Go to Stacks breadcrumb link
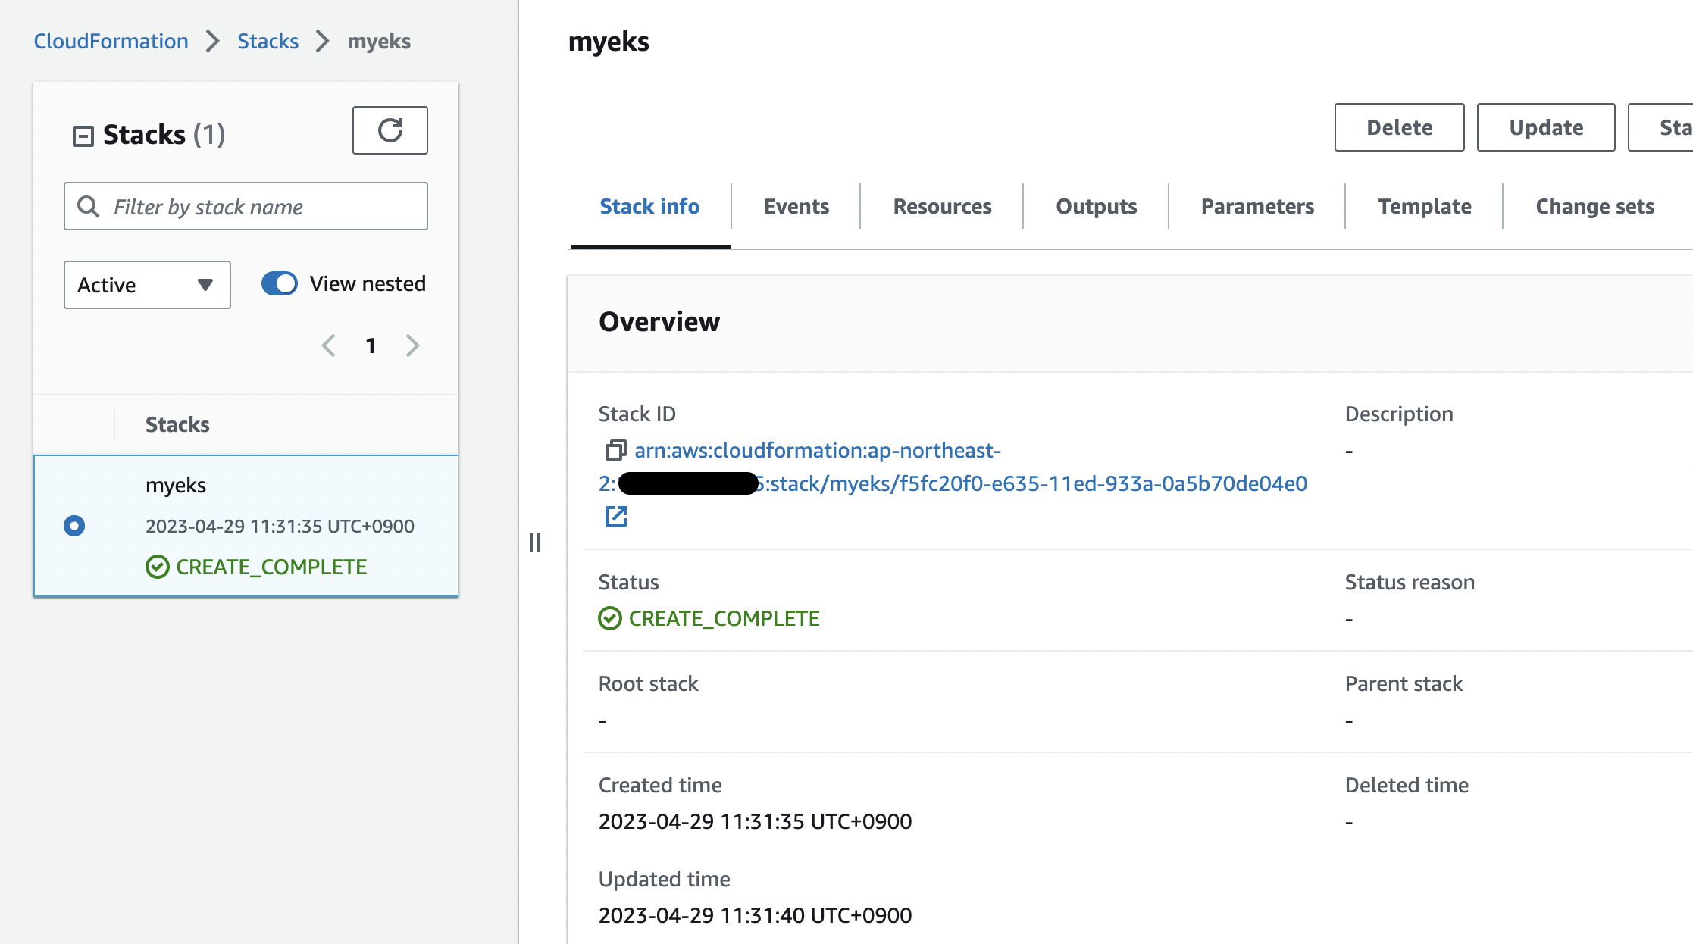This screenshot has width=1693, height=944. point(268,41)
